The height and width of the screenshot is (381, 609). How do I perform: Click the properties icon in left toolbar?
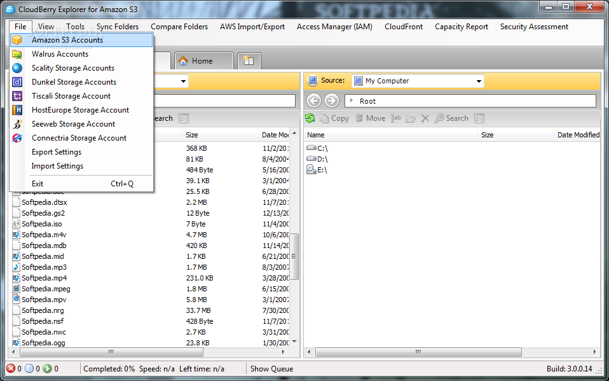coord(183,118)
